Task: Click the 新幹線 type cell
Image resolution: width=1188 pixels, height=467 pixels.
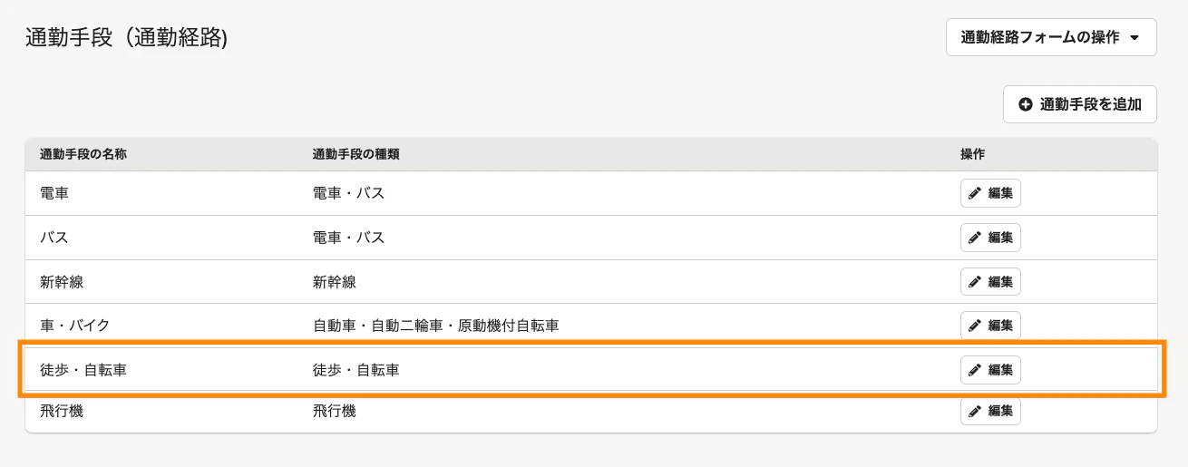Action: [334, 281]
